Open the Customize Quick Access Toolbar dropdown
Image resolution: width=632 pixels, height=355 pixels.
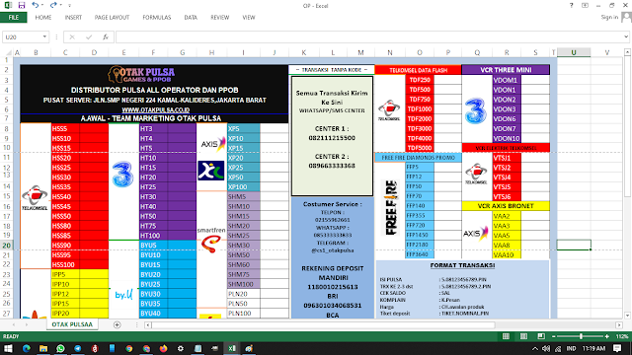pos(69,6)
